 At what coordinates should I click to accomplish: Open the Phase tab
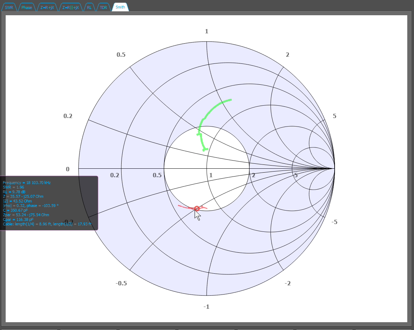(x=27, y=7)
